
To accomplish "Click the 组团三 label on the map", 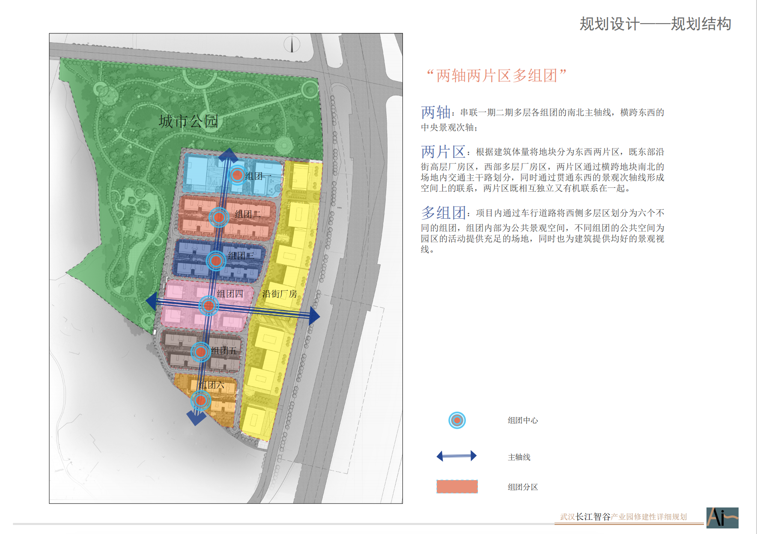I will click(x=241, y=256).
